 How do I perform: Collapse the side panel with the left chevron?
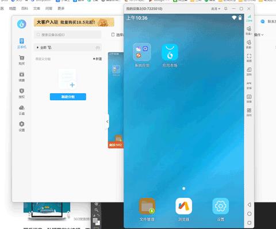108,121
